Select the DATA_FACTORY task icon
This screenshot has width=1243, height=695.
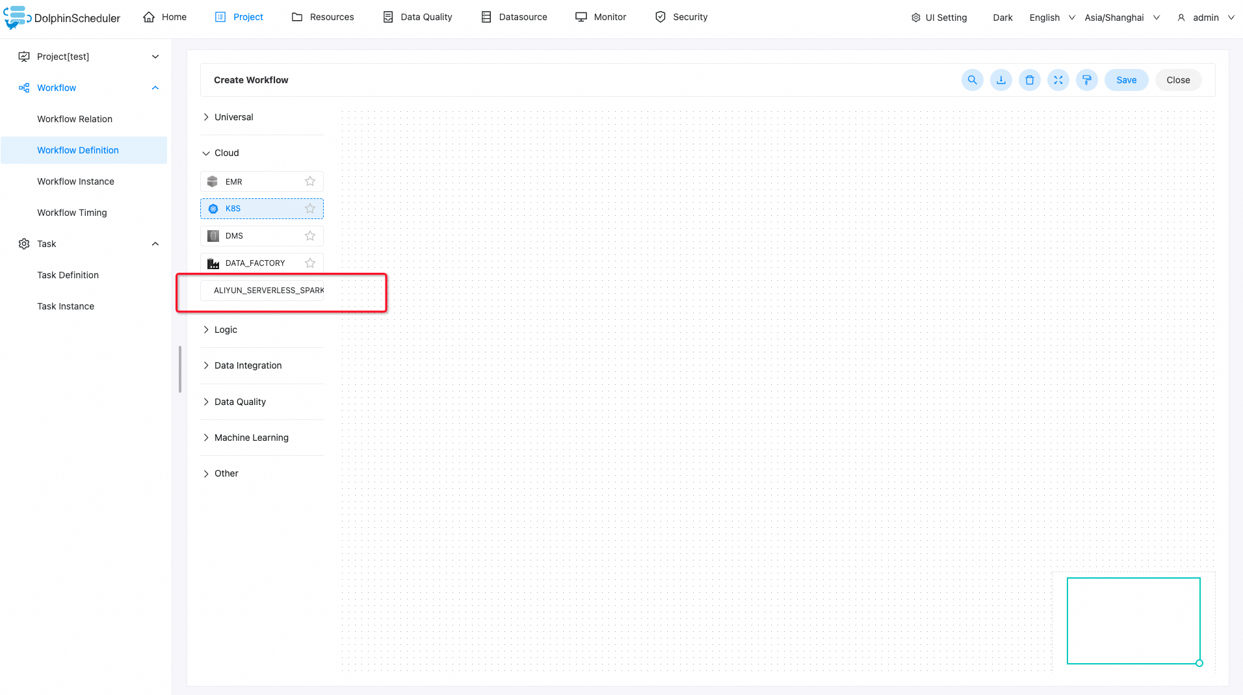pos(213,263)
